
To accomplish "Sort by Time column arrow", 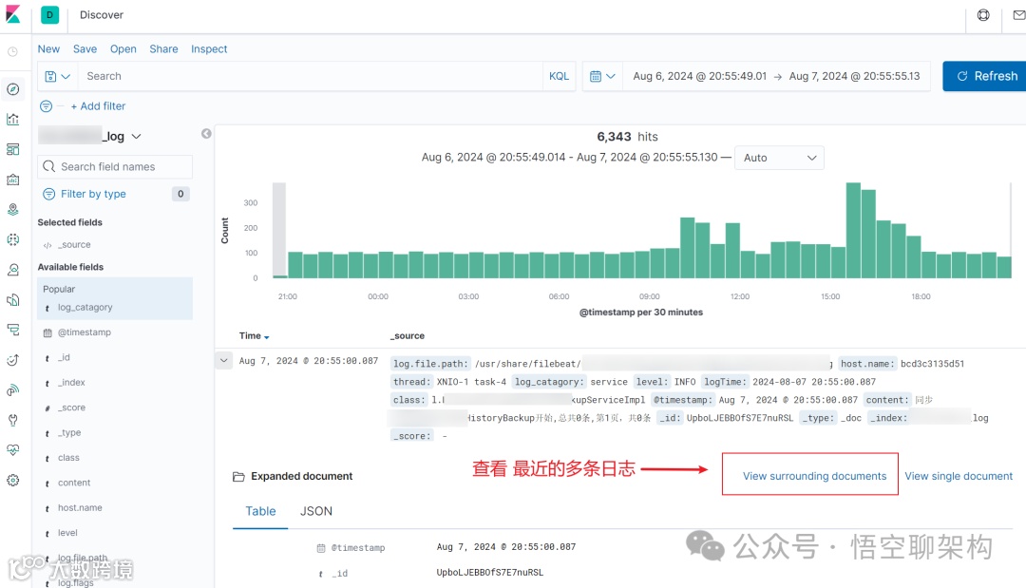I will coord(266,337).
